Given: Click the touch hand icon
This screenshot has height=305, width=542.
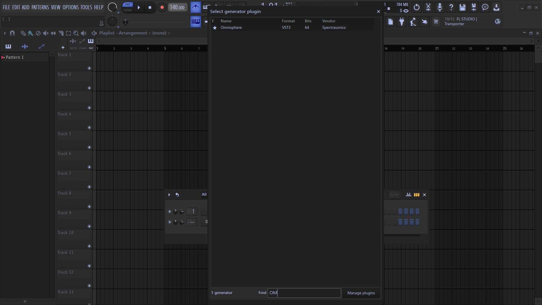Looking at the screenshot, I should coord(424,22).
